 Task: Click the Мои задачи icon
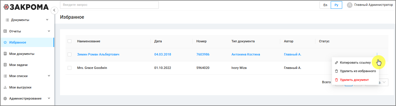pyautogui.click(x=5, y=65)
